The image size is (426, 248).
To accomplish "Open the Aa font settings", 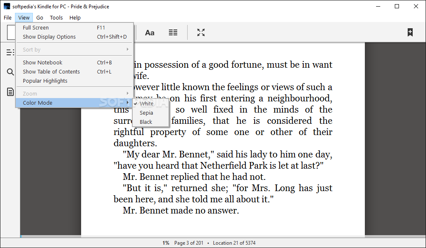I will 150,33.
